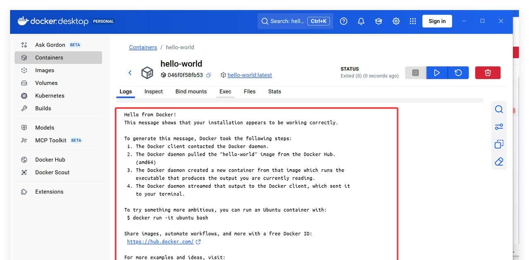
Task: Switch to the Inspect tab
Action: (x=153, y=91)
